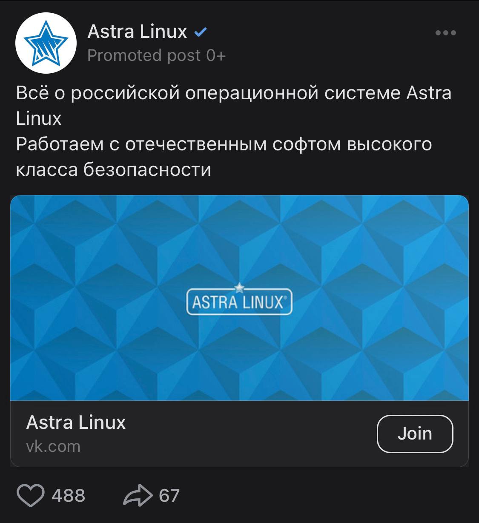The height and width of the screenshot is (523, 479).
Task: Click the sentence starting with Работаем
Action: coord(224,157)
